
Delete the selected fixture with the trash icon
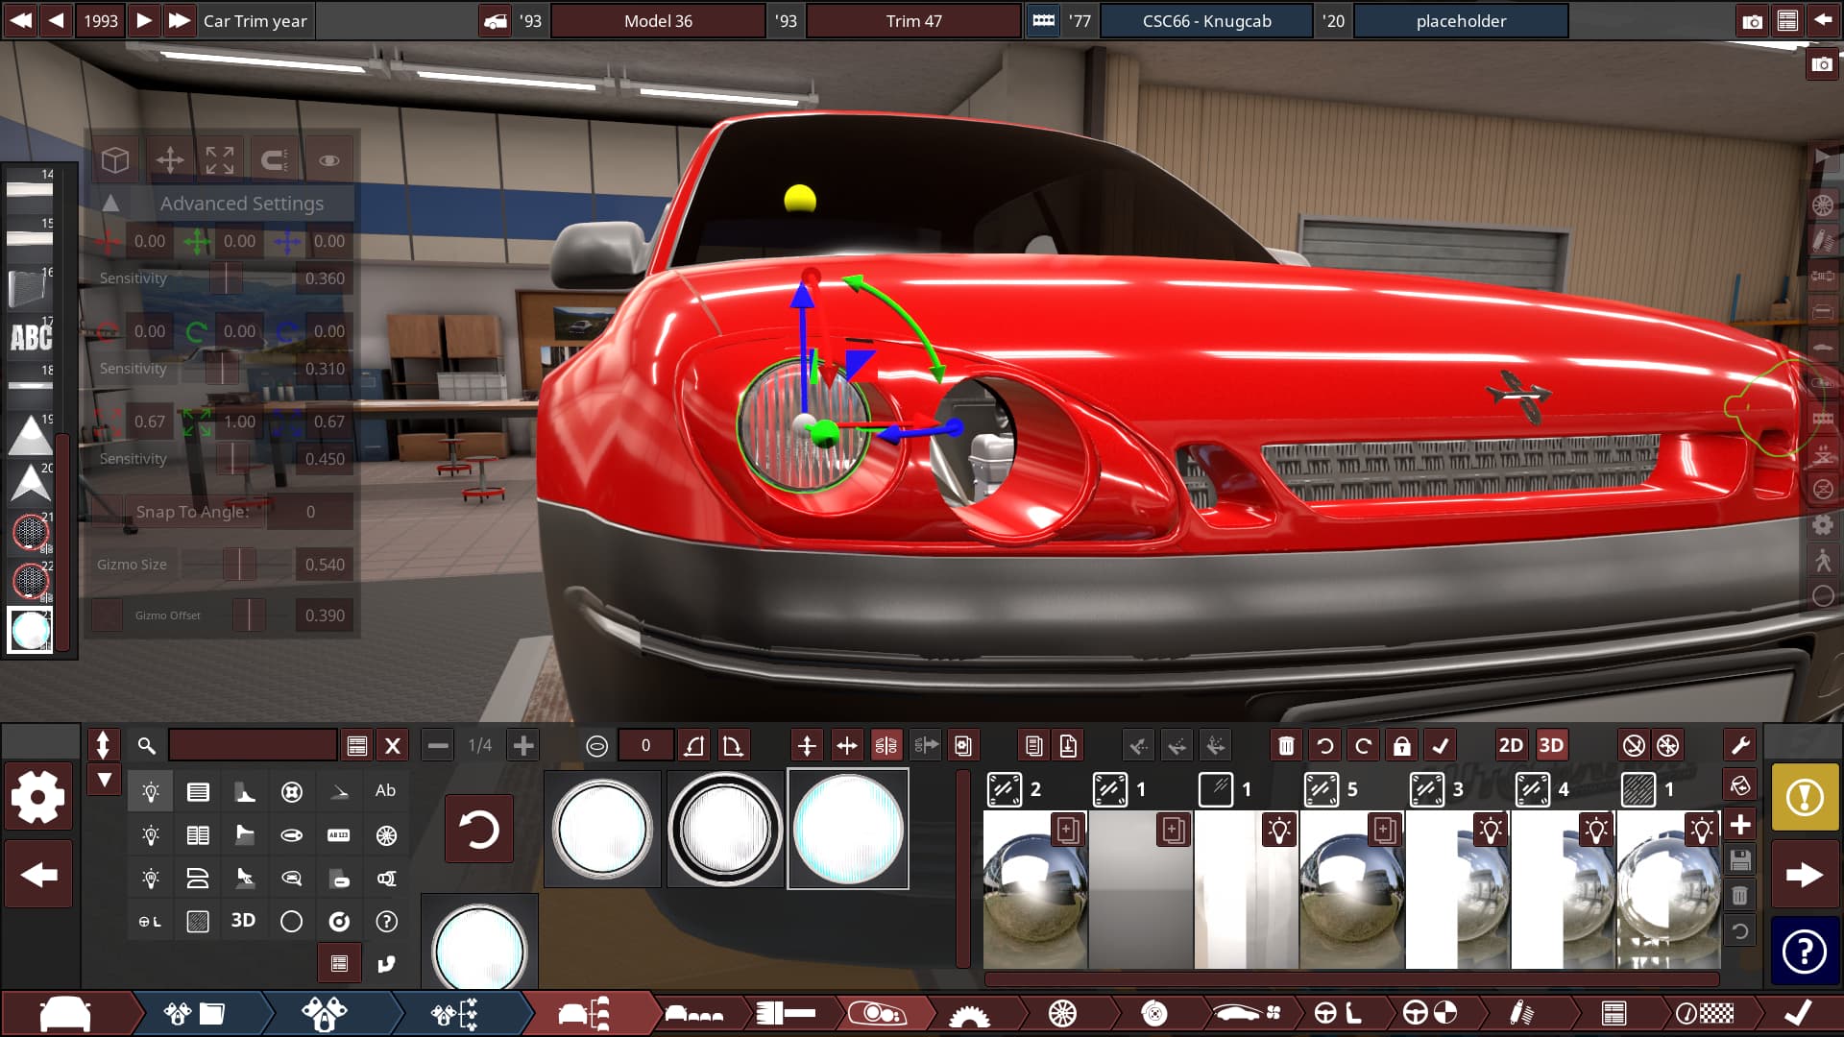(x=1286, y=746)
